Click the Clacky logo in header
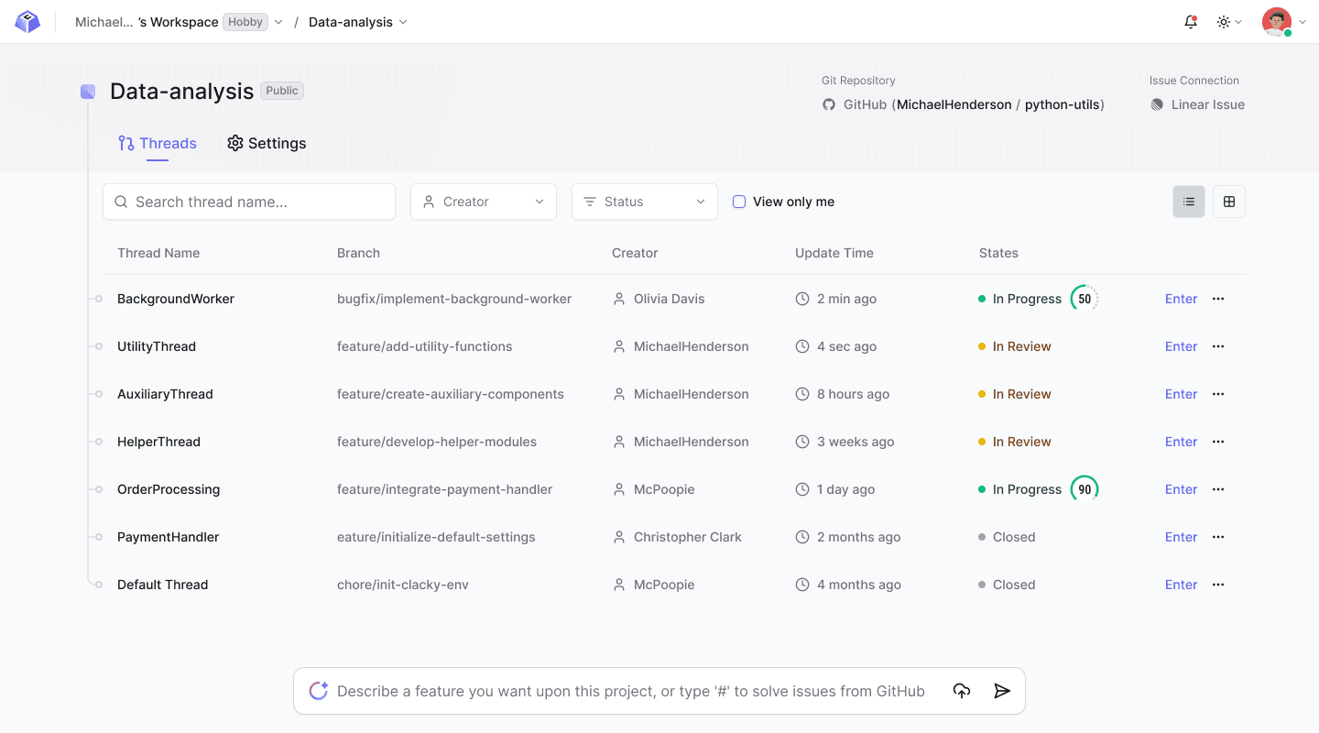This screenshot has height=733, width=1319. pyautogui.click(x=27, y=22)
